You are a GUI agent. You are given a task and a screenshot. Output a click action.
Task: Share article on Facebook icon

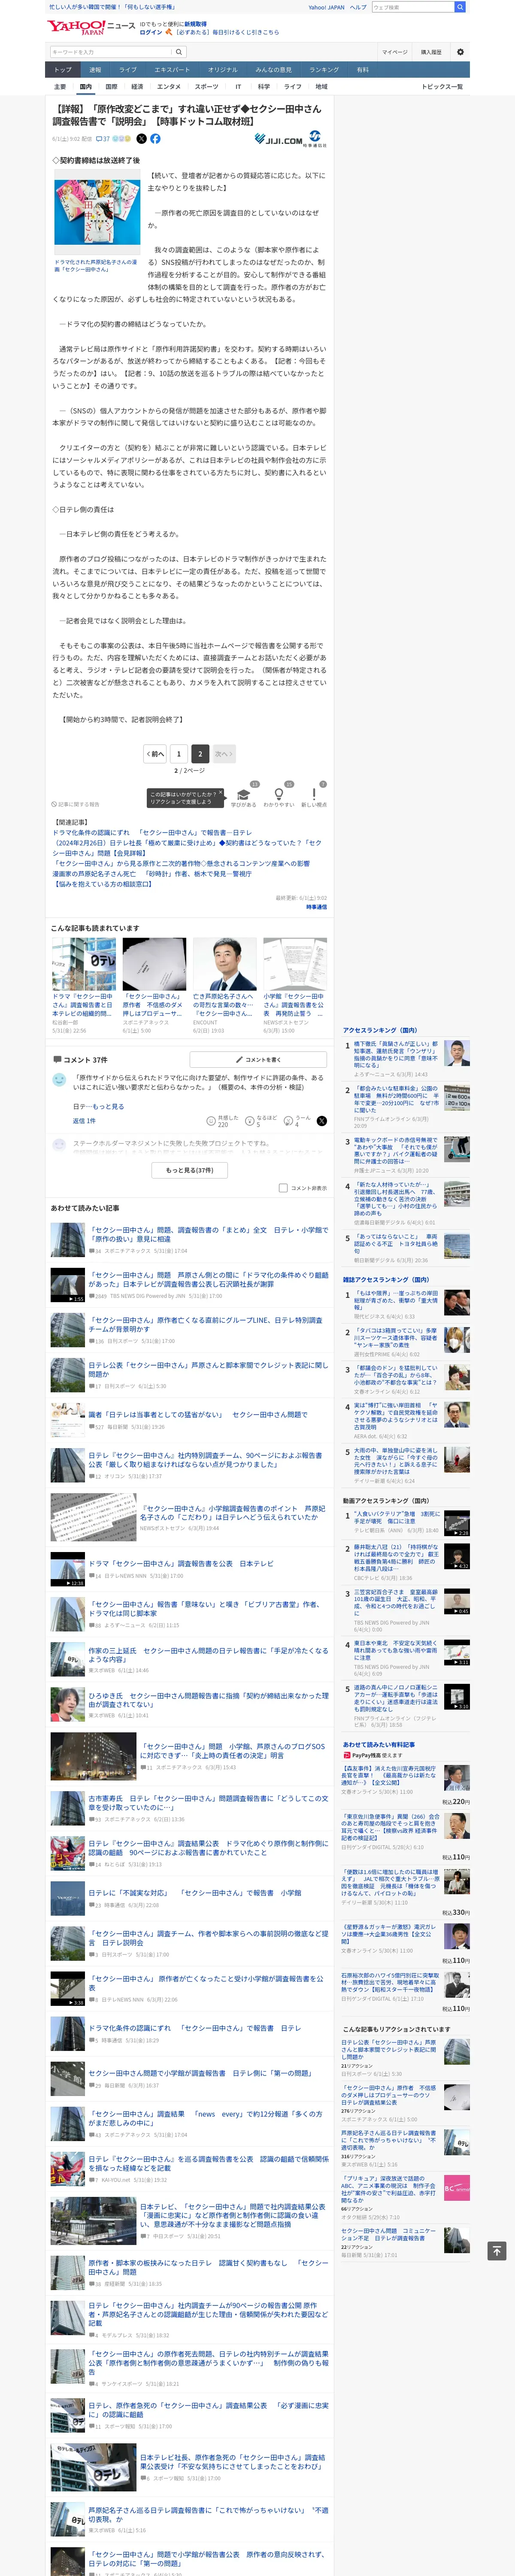click(x=155, y=139)
